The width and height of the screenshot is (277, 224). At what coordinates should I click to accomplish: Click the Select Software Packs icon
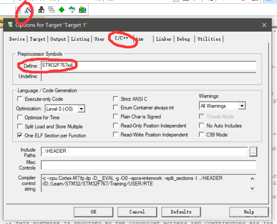click(x=72, y=10)
